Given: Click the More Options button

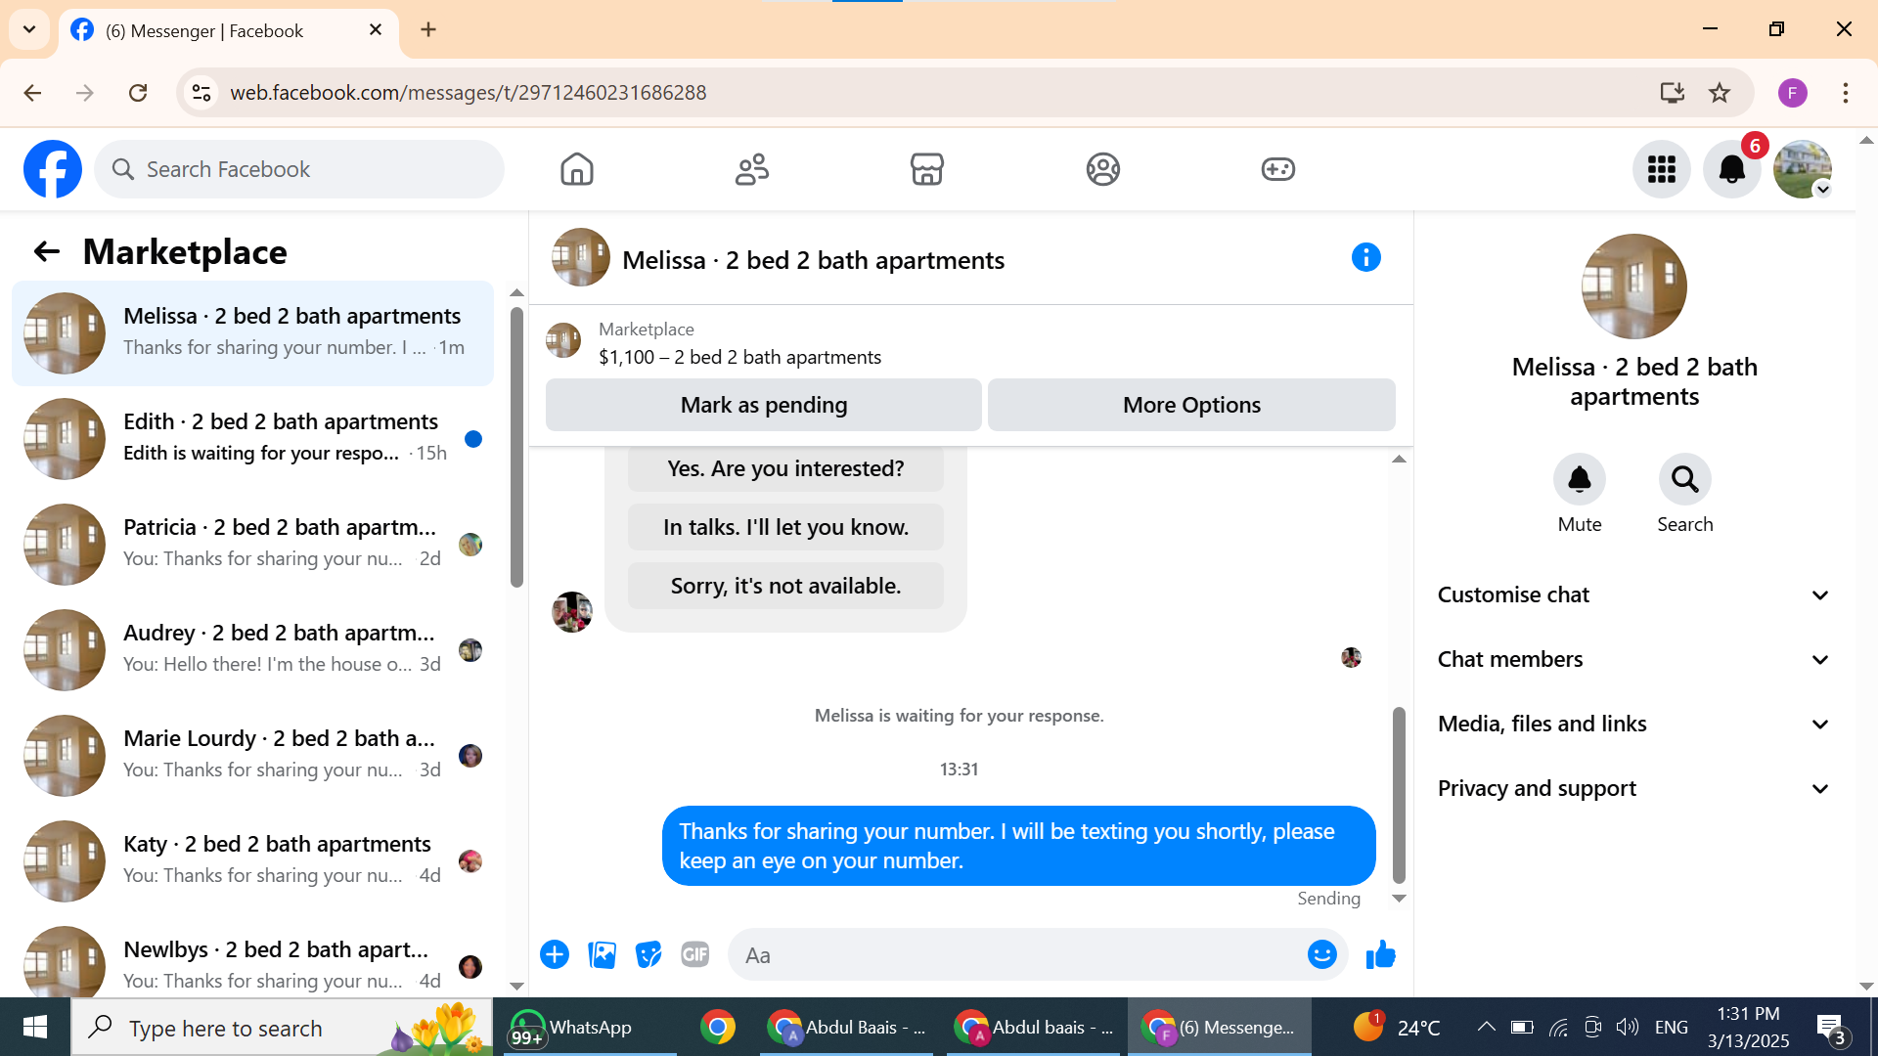Looking at the screenshot, I should [x=1191, y=405].
